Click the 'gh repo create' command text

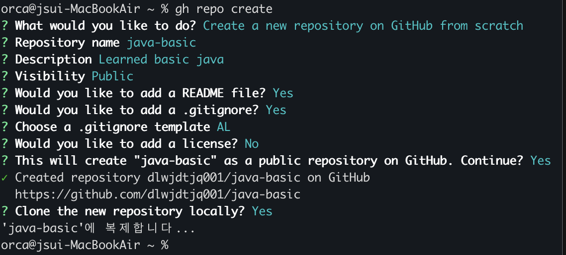click(x=224, y=9)
